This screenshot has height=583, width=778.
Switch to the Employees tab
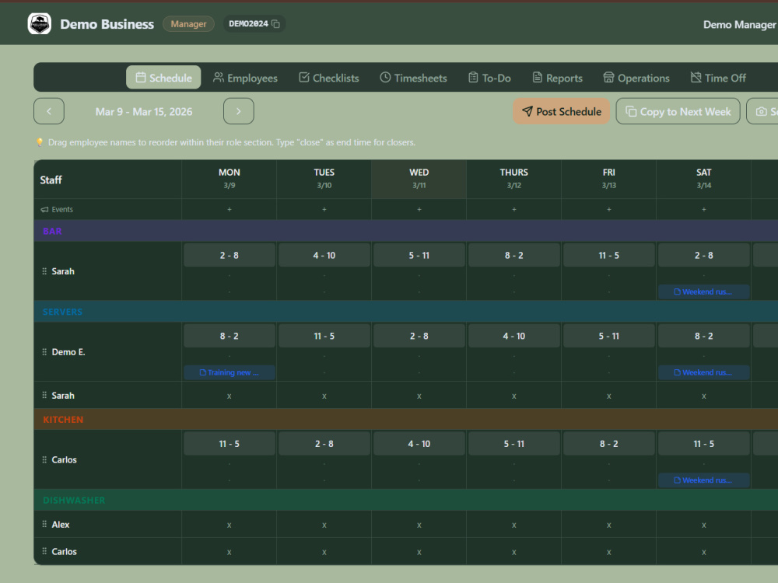[x=245, y=78]
